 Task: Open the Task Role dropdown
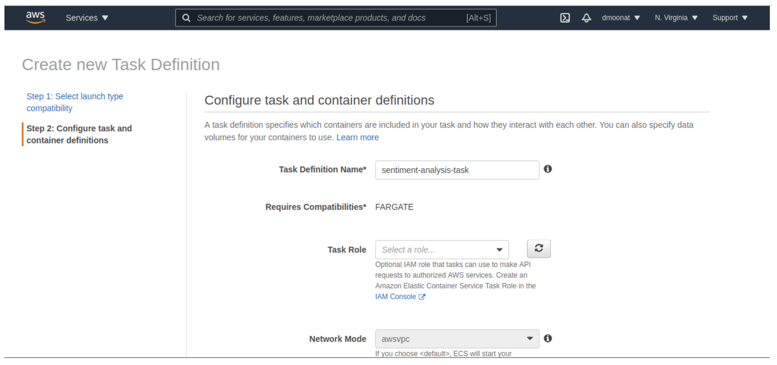tap(442, 250)
